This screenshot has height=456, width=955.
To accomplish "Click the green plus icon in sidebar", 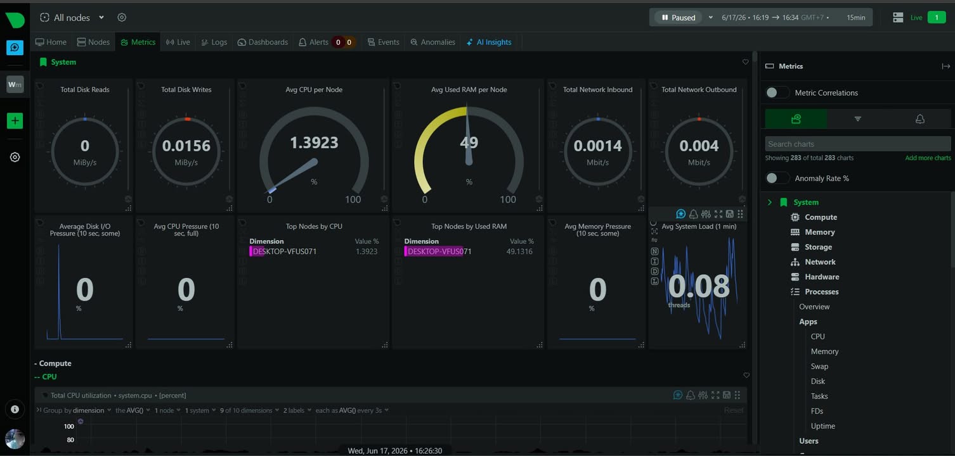I will [x=15, y=120].
